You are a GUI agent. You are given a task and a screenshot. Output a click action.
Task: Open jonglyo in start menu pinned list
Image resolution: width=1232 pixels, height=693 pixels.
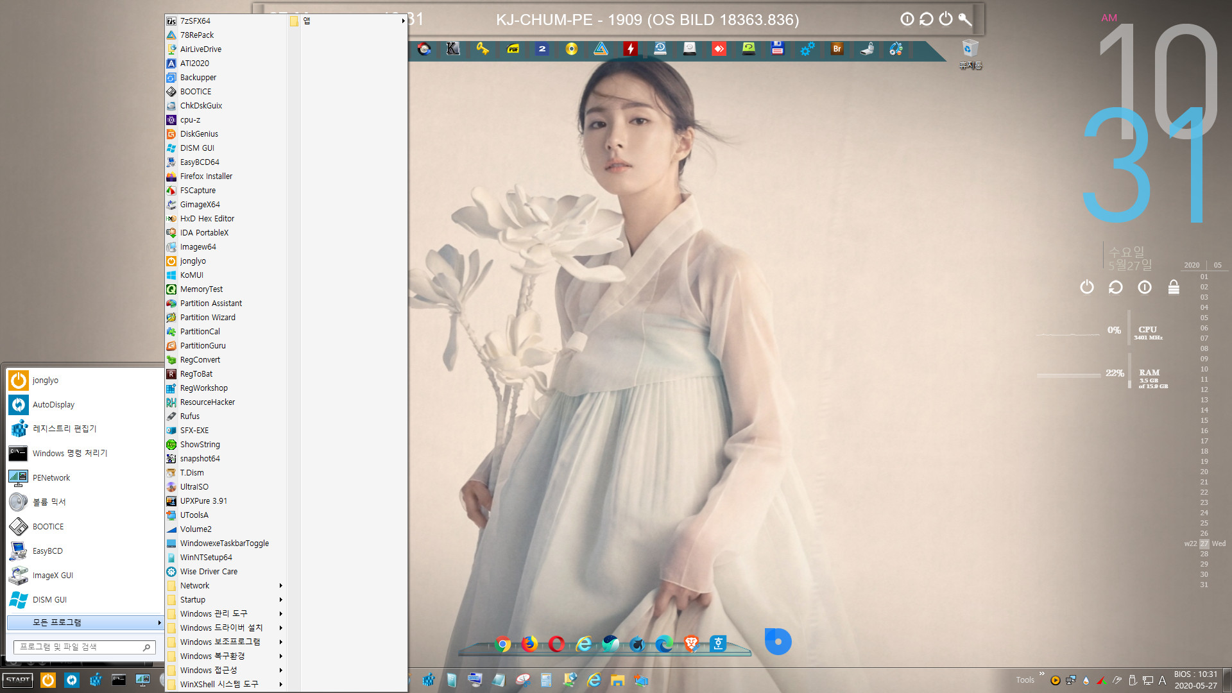[x=85, y=381]
